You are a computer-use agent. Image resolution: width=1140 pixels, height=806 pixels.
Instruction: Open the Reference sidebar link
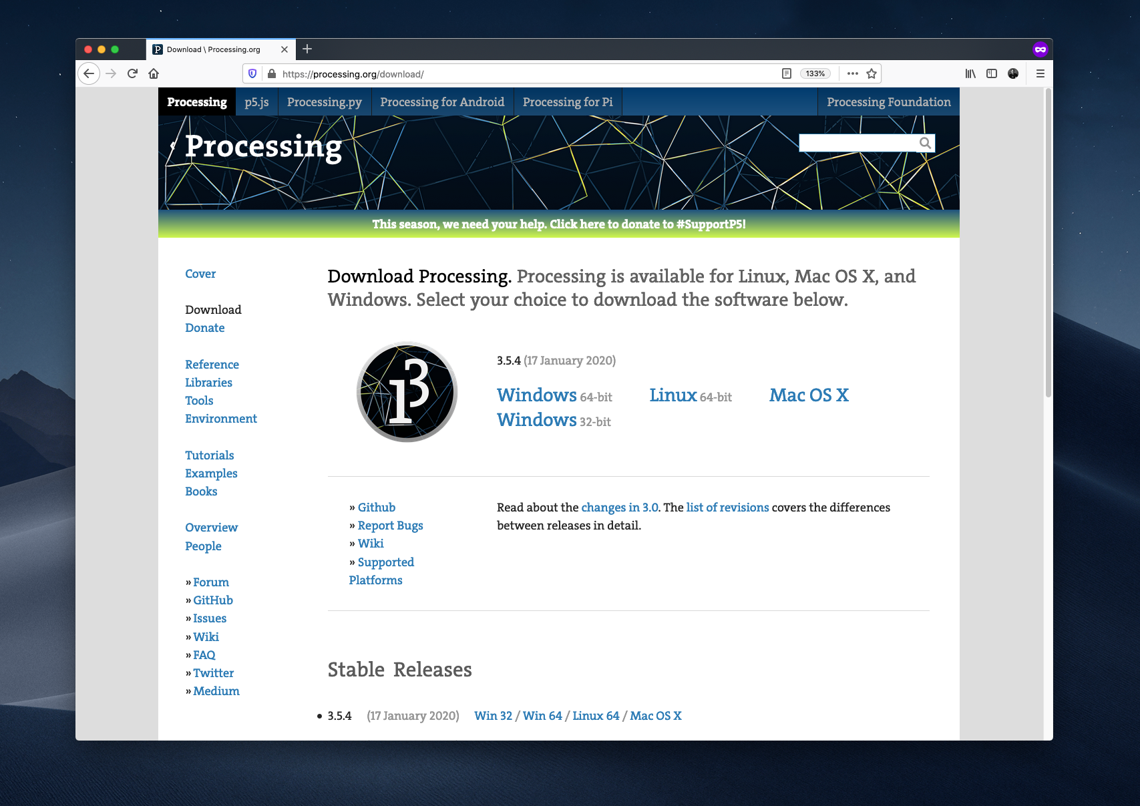[x=212, y=365]
